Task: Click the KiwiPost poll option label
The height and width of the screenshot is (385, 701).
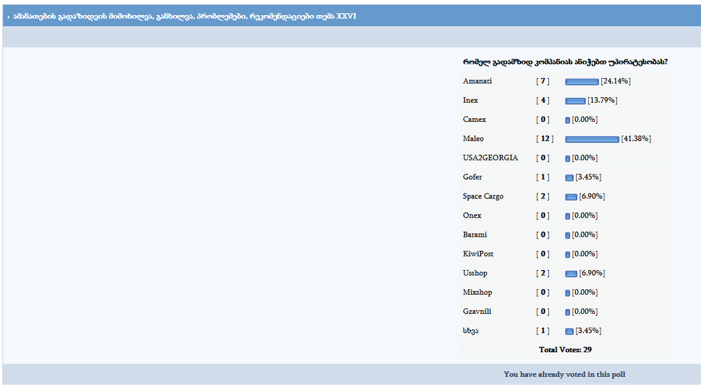Action: (479, 254)
